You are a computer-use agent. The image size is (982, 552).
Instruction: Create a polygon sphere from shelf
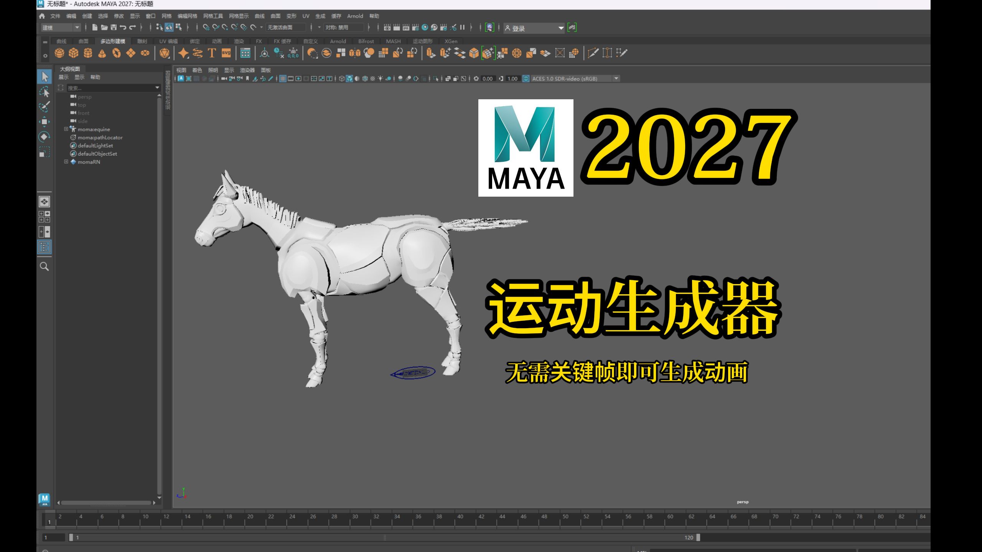tap(59, 53)
